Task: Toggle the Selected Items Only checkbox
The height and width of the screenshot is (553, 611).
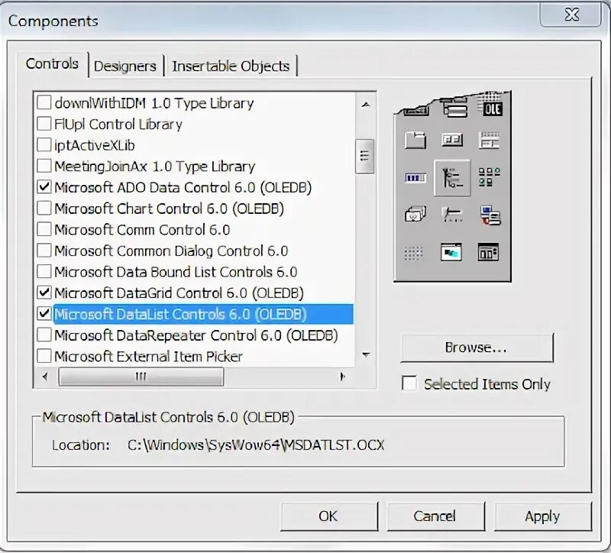Action: [409, 383]
